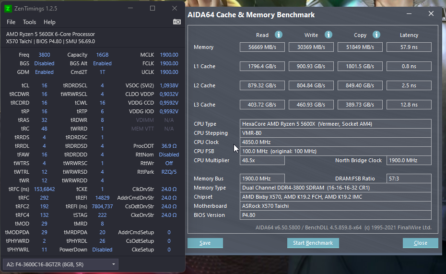Maximize the ZenTimings window

click(153, 8)
